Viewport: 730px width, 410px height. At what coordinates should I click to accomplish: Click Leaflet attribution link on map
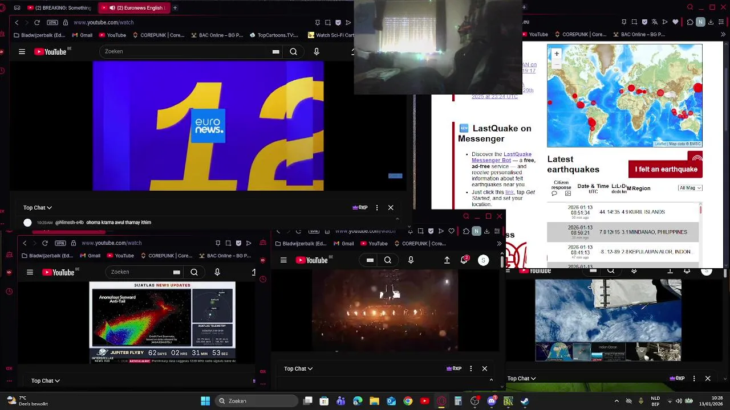coord(660,144)
